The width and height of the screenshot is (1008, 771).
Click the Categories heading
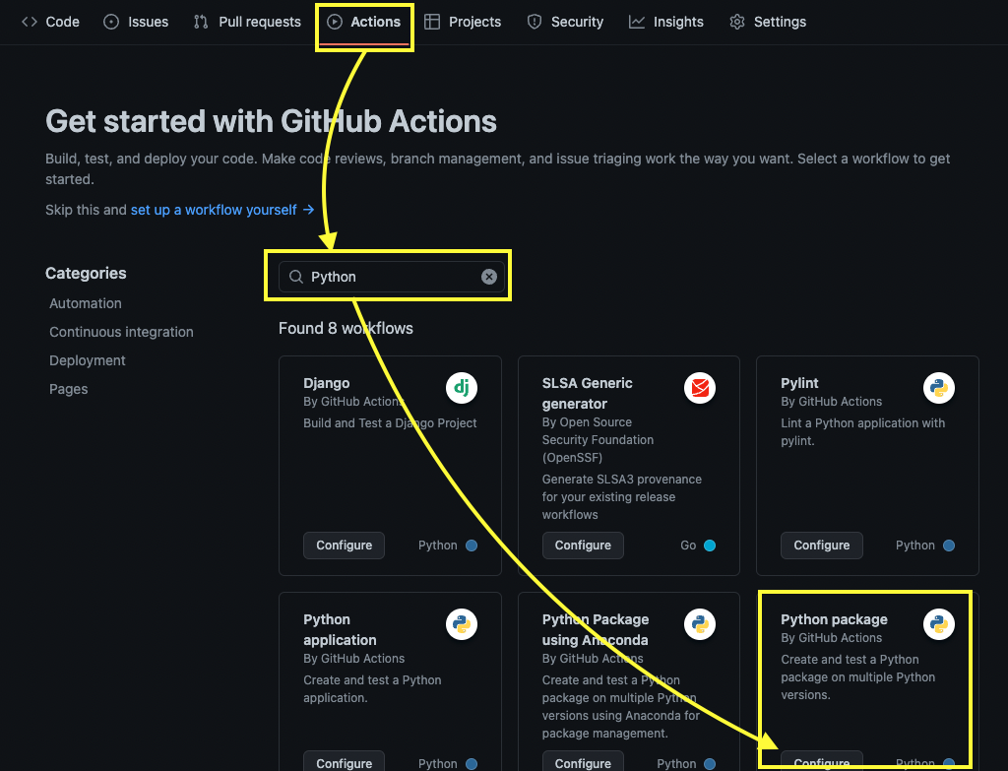coord(87,274)
